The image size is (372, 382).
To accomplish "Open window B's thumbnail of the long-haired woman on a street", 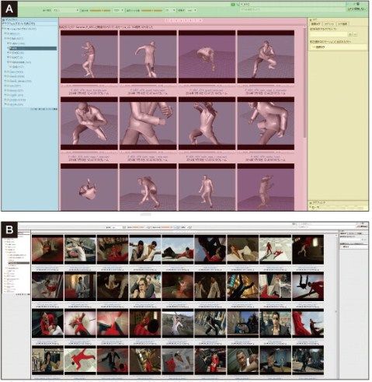I will pyautogui.click(x=47, y=360).
